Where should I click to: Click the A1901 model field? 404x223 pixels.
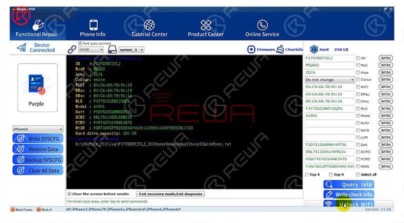(329, 116)
